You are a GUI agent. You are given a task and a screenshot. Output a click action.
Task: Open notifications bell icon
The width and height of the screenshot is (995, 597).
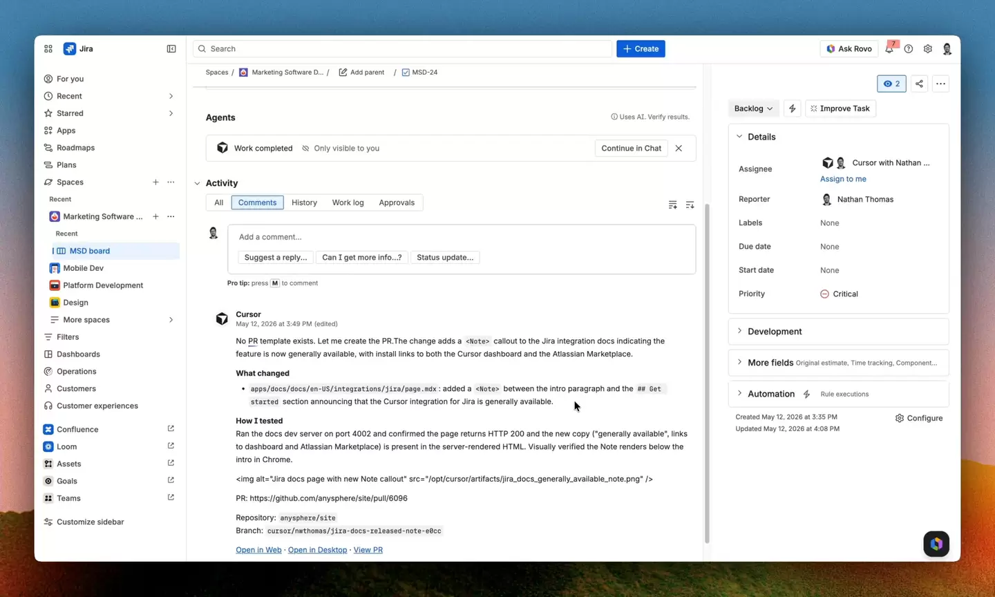[x=889, y=49]
